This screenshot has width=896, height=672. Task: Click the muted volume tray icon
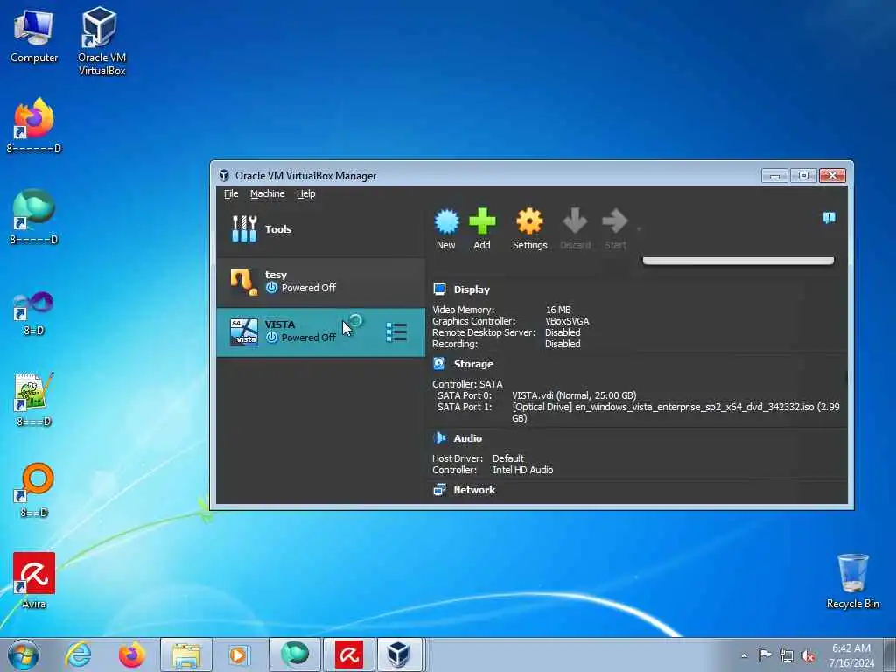pos(808,656)
